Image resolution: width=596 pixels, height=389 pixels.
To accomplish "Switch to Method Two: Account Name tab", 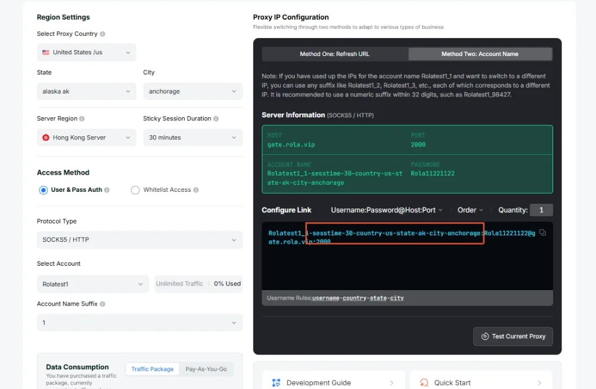I will point(480,54).
